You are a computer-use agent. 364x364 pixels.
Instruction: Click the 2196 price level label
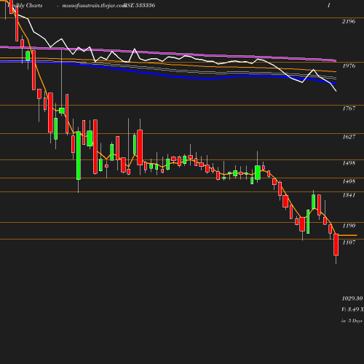pyautogui.click(x=349, y=21)
